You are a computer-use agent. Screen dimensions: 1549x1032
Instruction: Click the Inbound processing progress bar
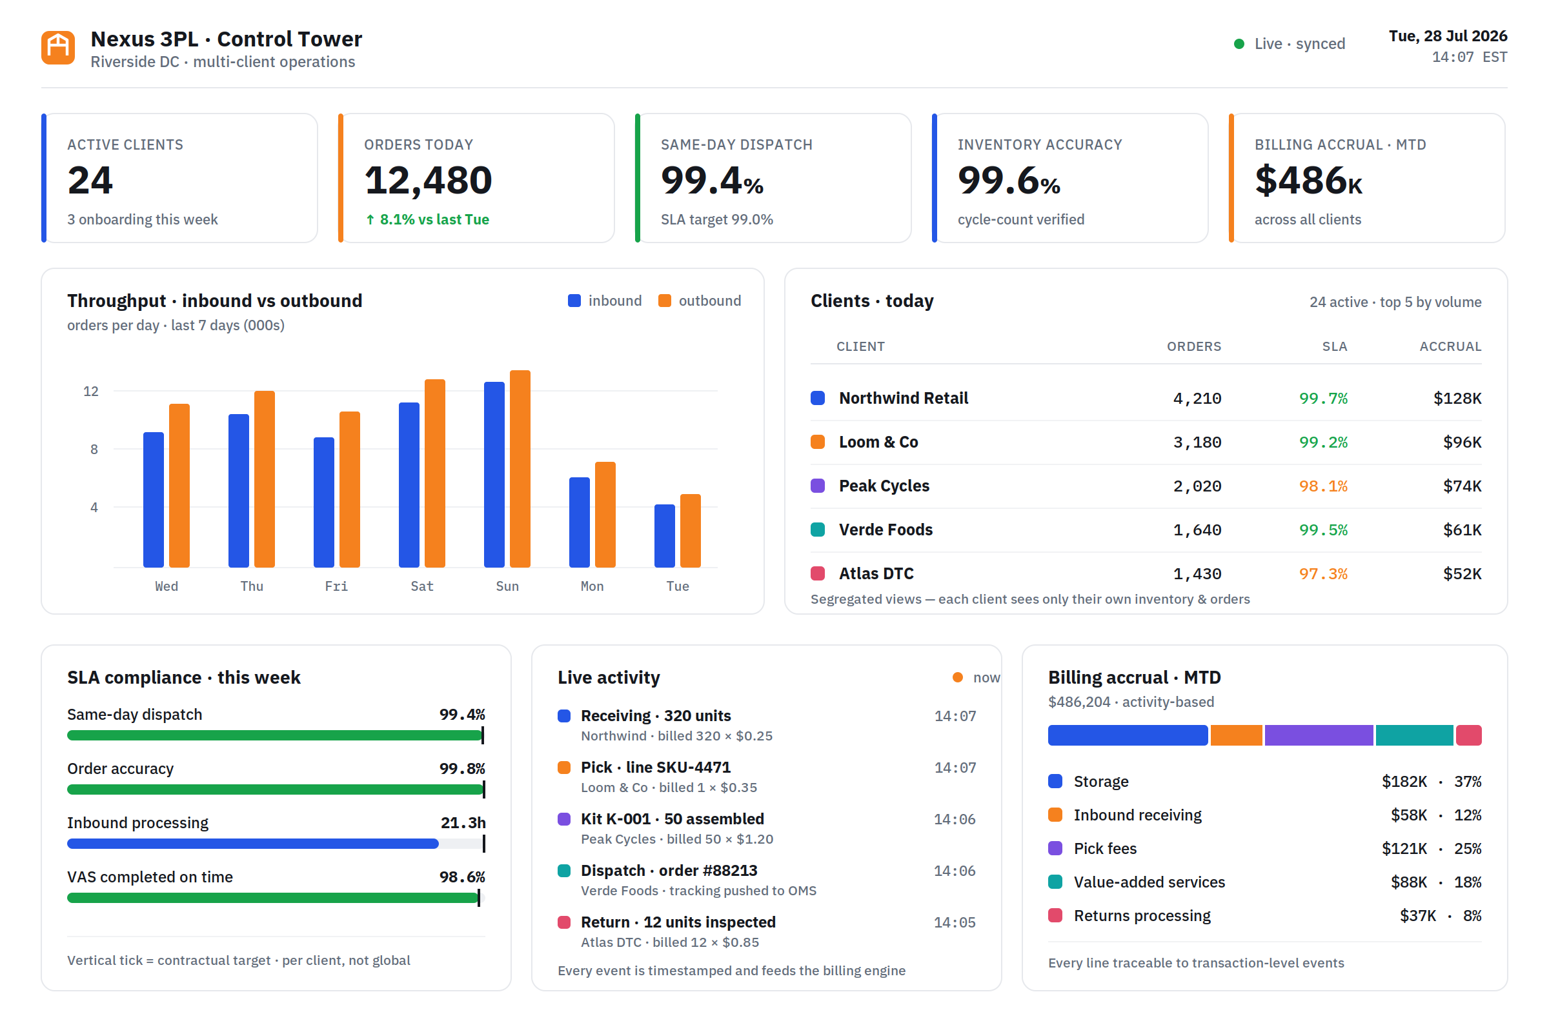(x=276, y=844)
